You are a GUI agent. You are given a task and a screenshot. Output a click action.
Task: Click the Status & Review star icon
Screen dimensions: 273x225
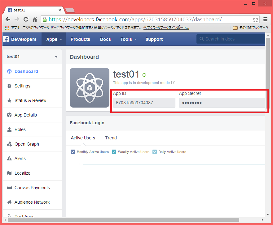(9, 100)
